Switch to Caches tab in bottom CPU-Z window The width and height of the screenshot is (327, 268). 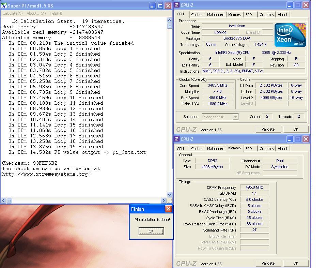coord(197,149)
